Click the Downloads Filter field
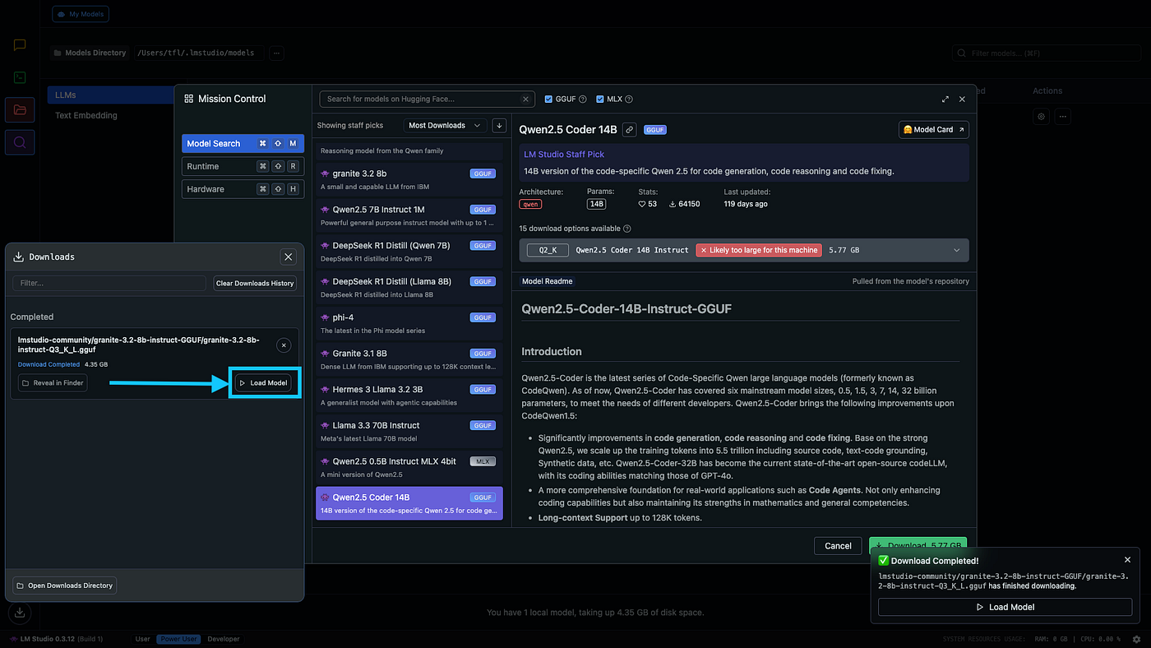 point(109,283)
